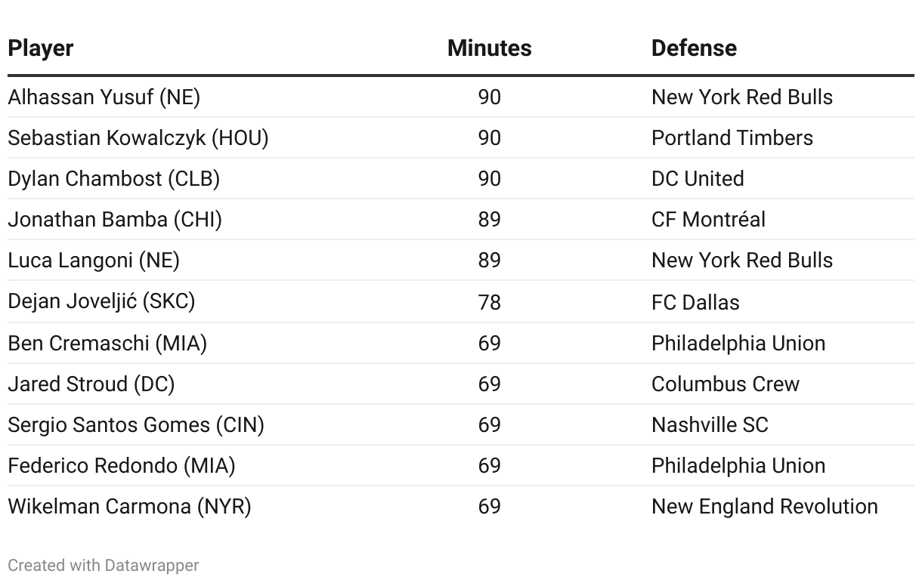Image resolution: width=922 pixels, height=583 pixels.
Task: Select Federico Redondo (MIA) player name
Action: 122,466
